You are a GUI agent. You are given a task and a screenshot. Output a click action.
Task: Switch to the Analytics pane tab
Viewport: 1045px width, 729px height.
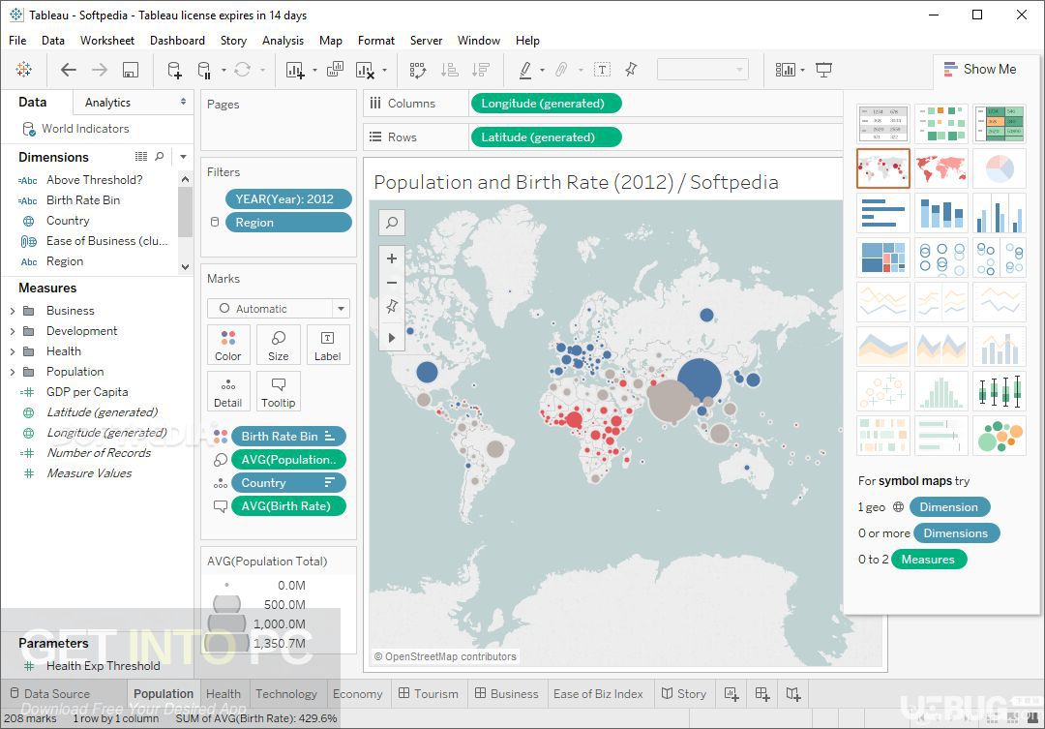(x=108, y=102)
